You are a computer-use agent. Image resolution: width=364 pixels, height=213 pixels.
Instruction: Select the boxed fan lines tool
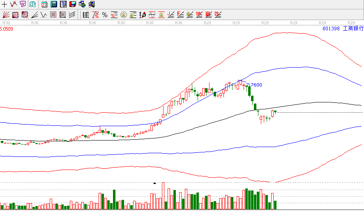[x=15, y=15]
